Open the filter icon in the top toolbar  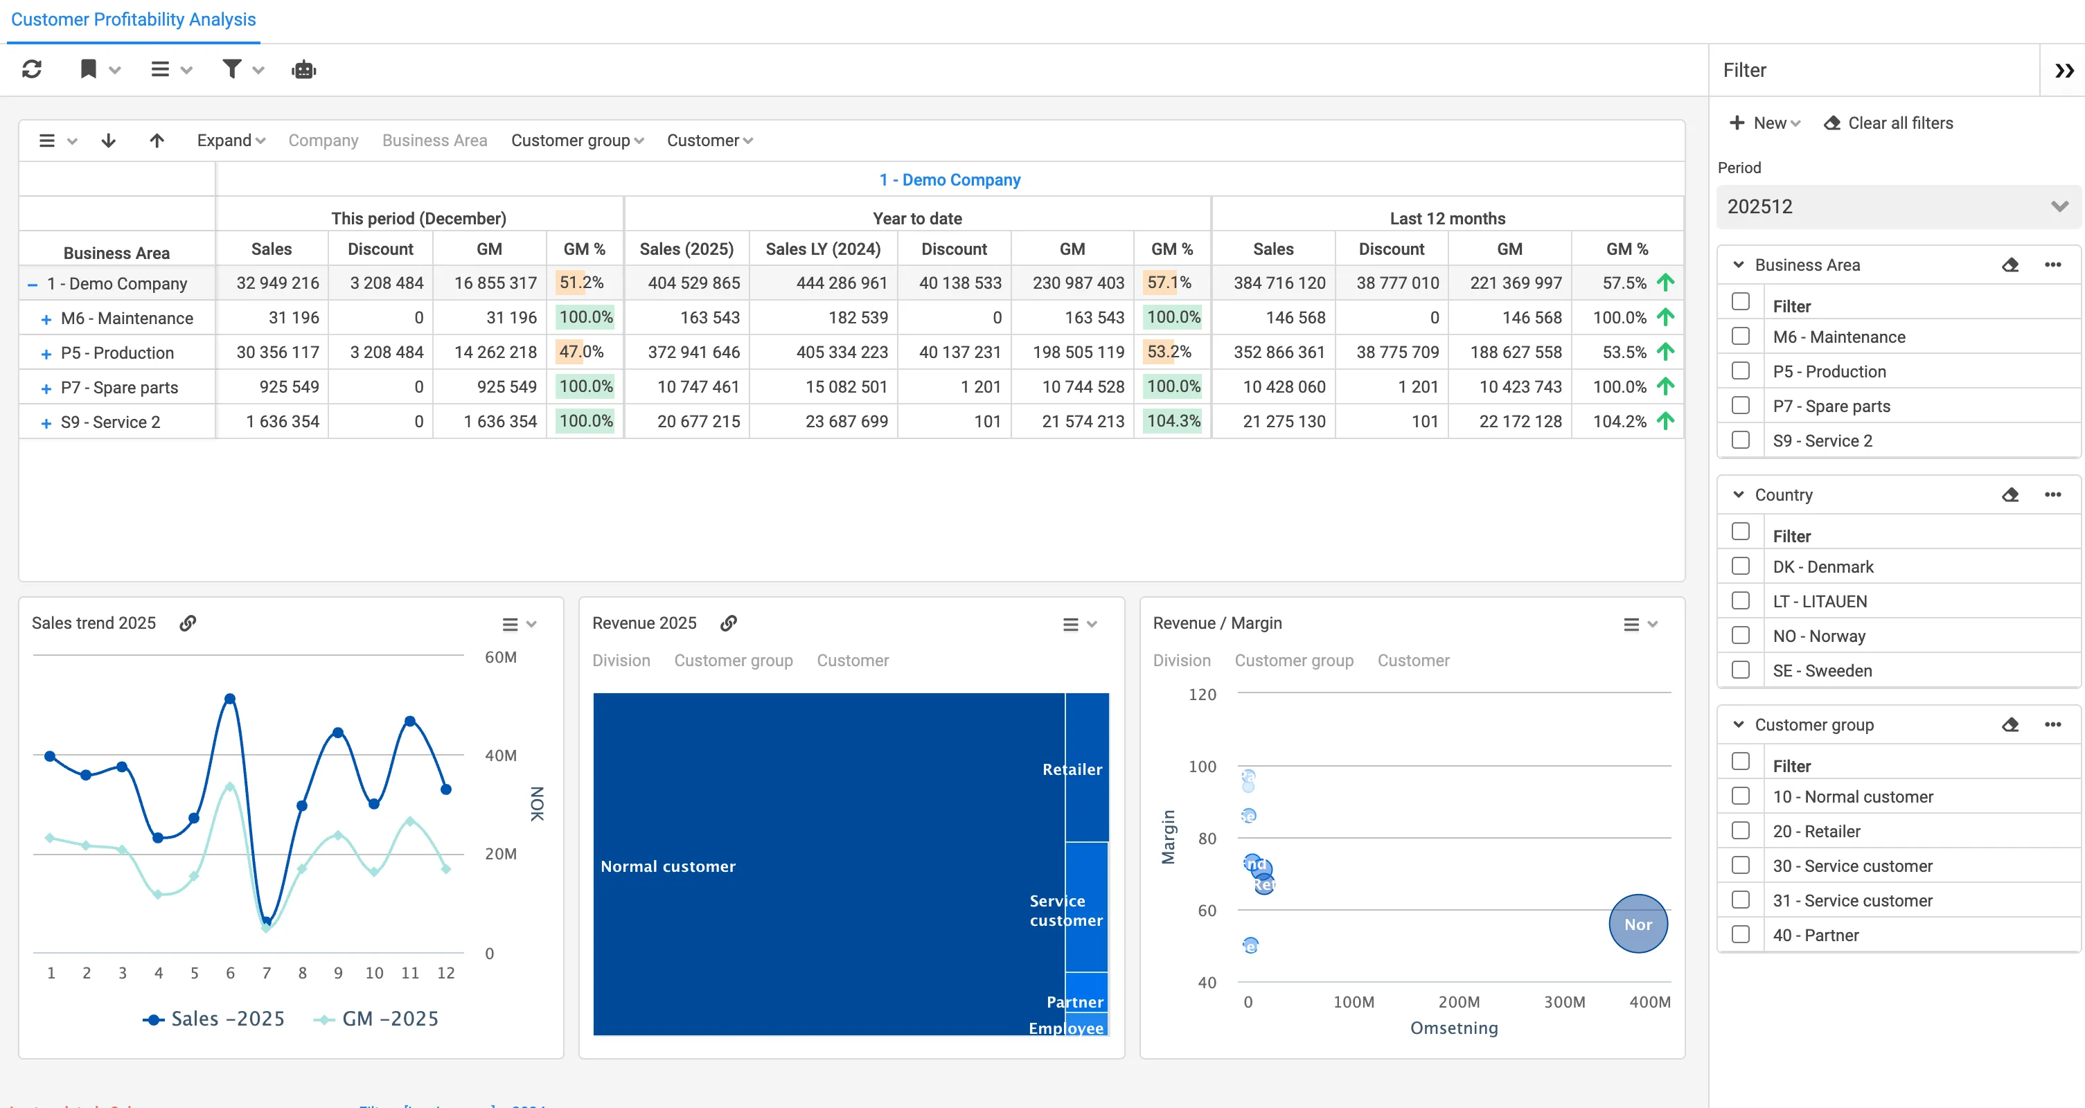232,70
